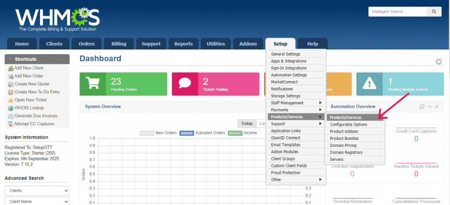The image size is (450, 205).
Task: Select Apps & Integrations menu item
Action: [x=296, y=61]
